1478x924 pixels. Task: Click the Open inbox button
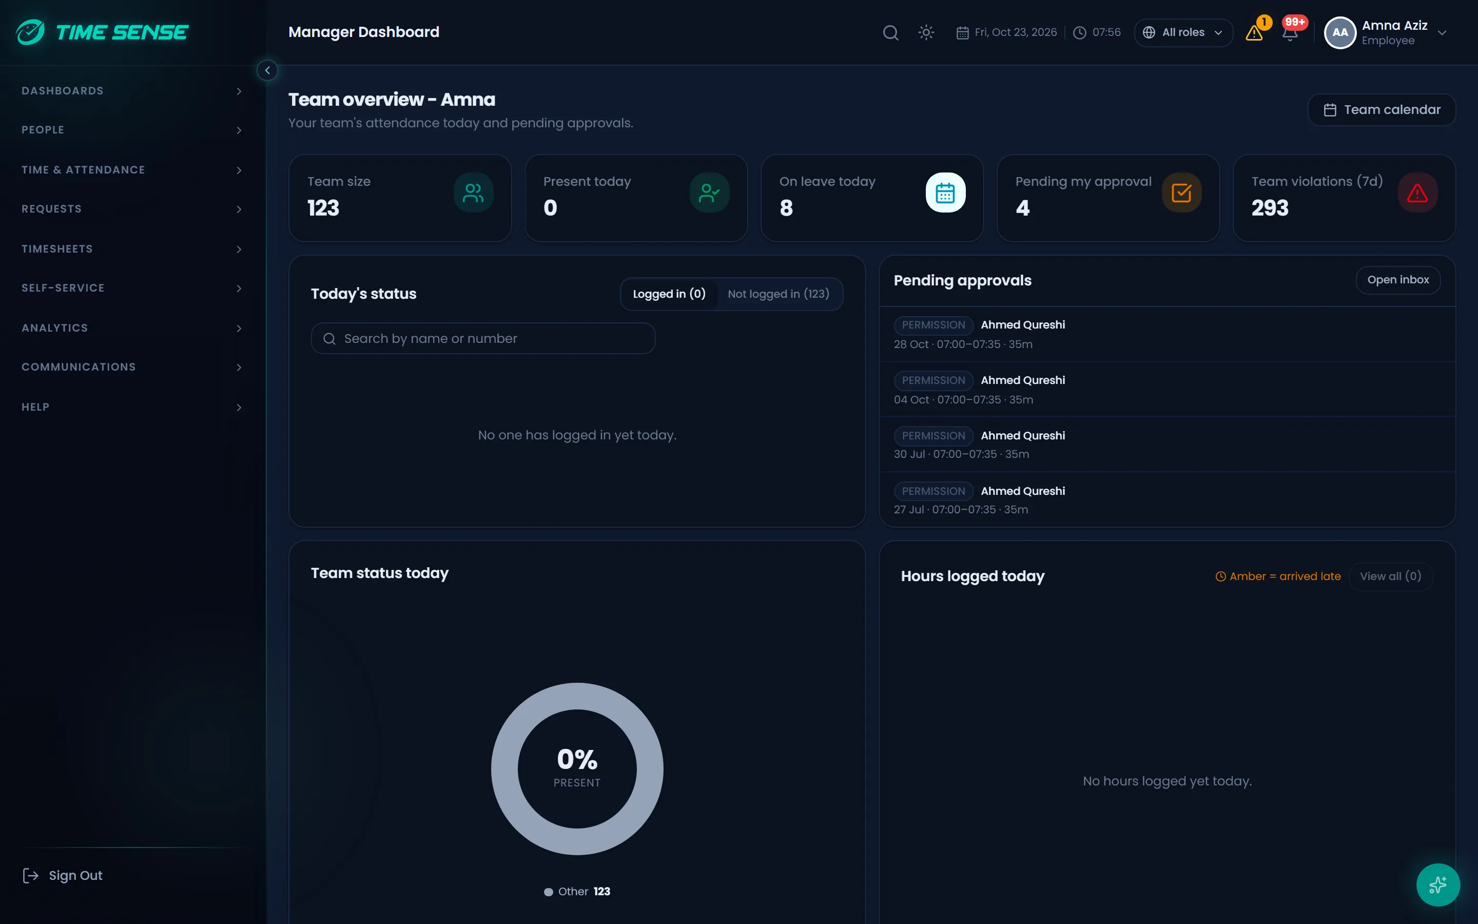point(1398,280)
